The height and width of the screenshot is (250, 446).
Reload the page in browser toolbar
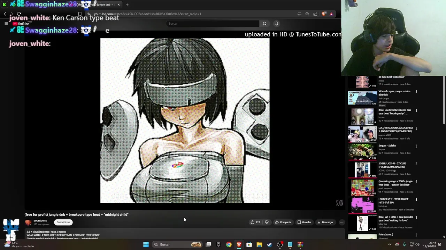click(x=19, y=14)
